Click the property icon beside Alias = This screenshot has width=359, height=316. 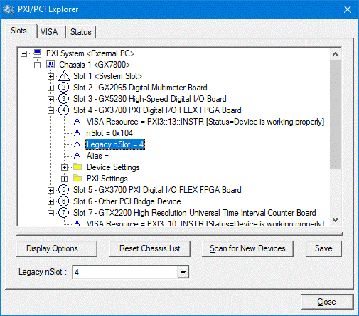[x=77, y=156]
